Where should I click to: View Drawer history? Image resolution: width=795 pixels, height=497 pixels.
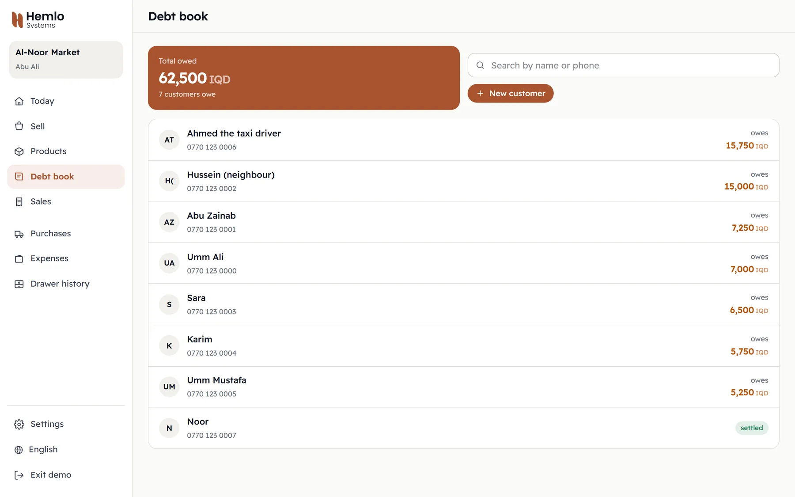(x=66, y=284)
